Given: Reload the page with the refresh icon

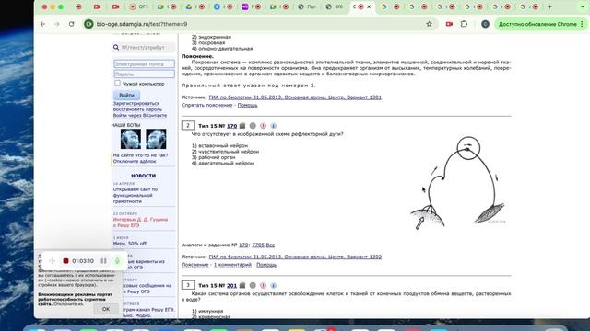Looking at the screenshot, I should [x=72, y=24].
